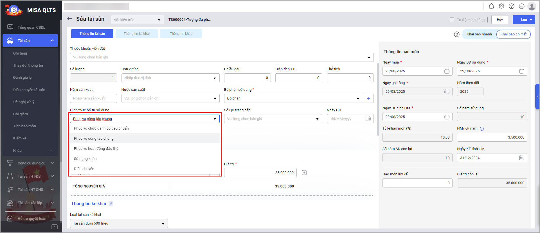Select Khai báo chi tiết mode
This screenshot has height=233, width=540.
pos(513,34)
